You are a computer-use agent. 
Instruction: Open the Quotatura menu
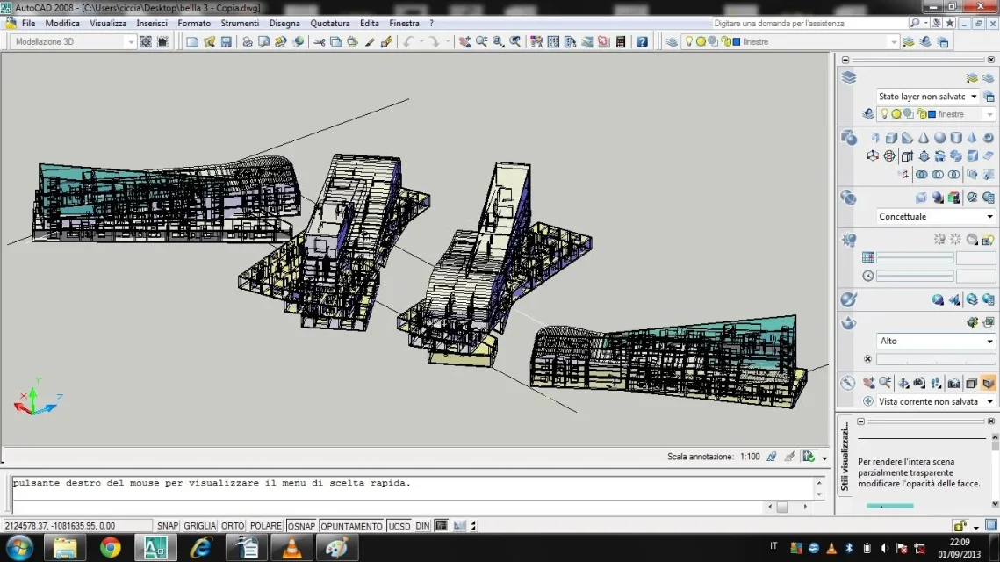point(329,23)
